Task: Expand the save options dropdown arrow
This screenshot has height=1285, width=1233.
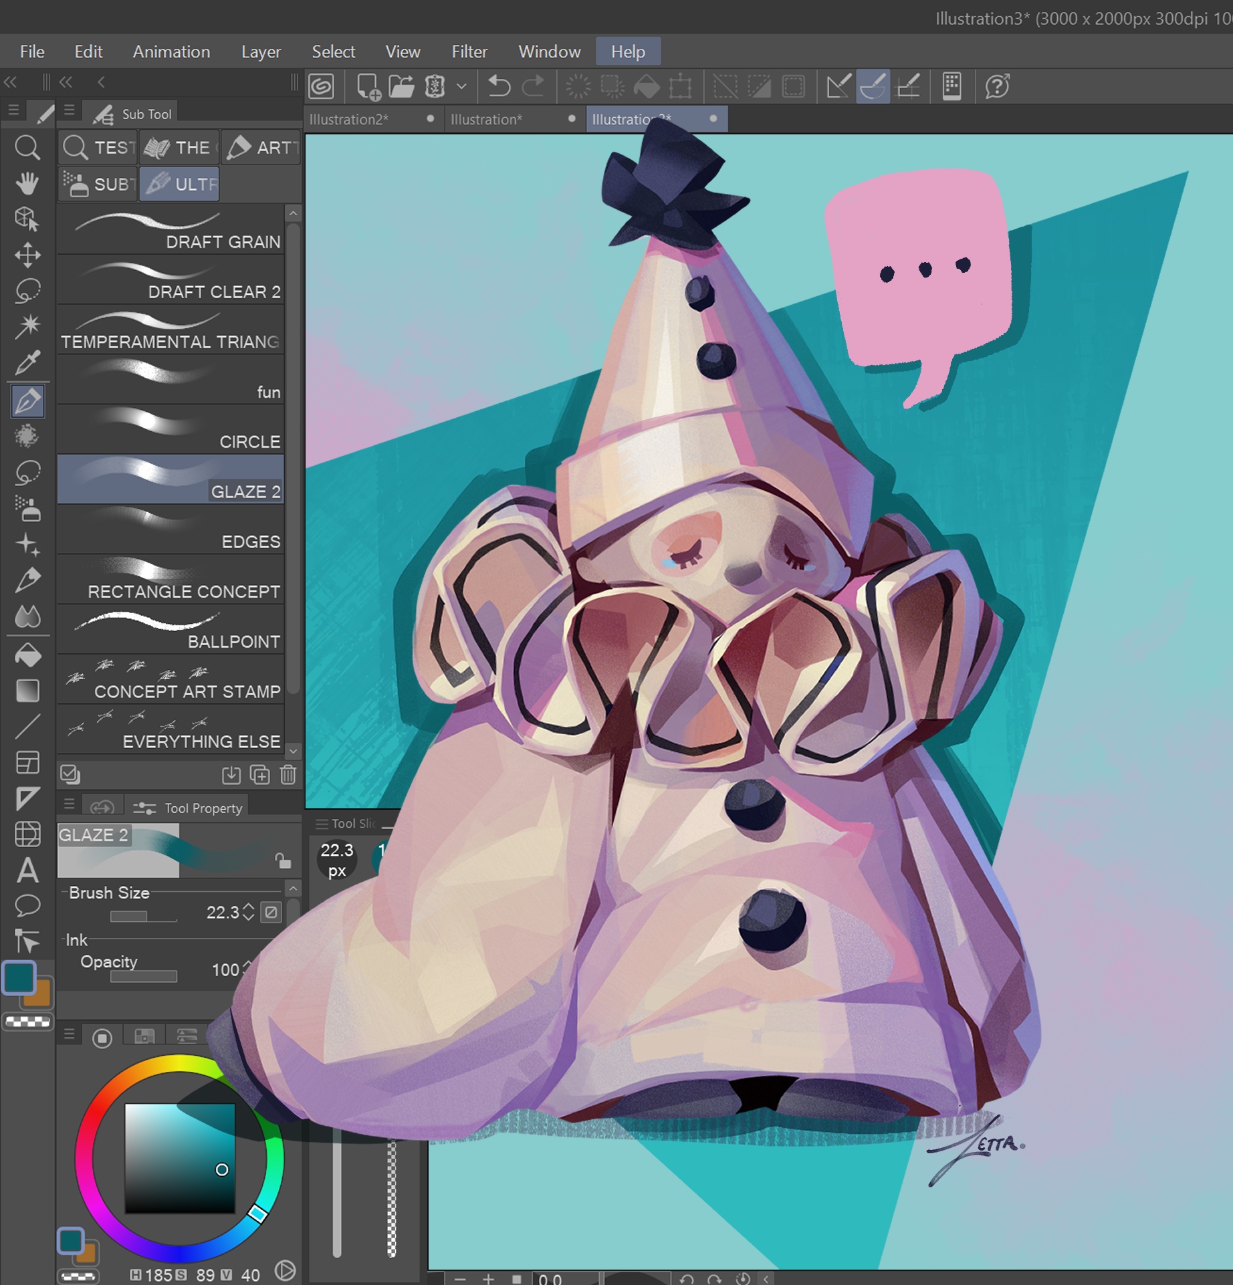Action: click(461, 87)
